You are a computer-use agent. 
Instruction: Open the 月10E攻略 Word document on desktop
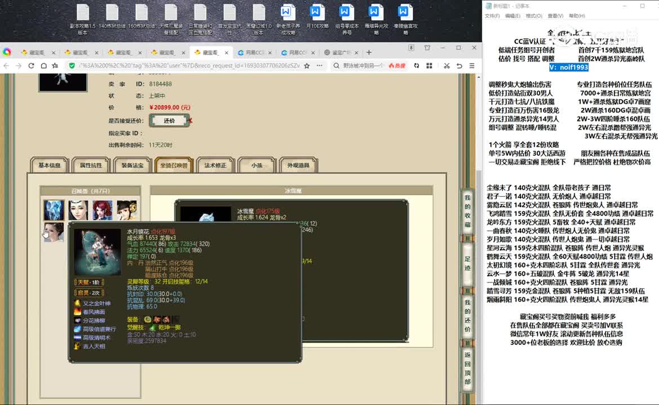(x=317, y=17)
